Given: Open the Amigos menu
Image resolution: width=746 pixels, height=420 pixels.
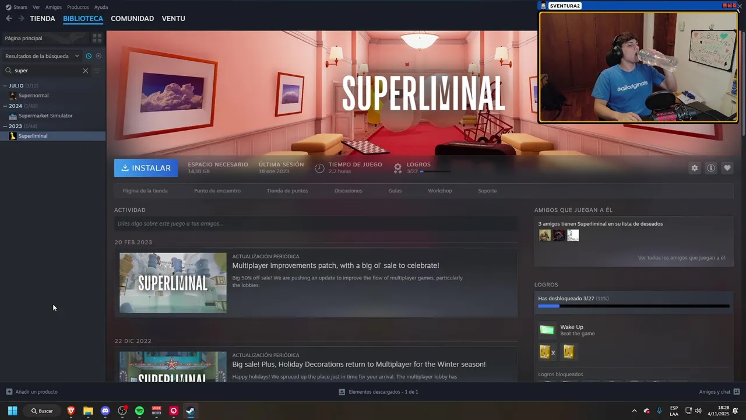Looking at the screenshot, I should (x=54, y=7).
